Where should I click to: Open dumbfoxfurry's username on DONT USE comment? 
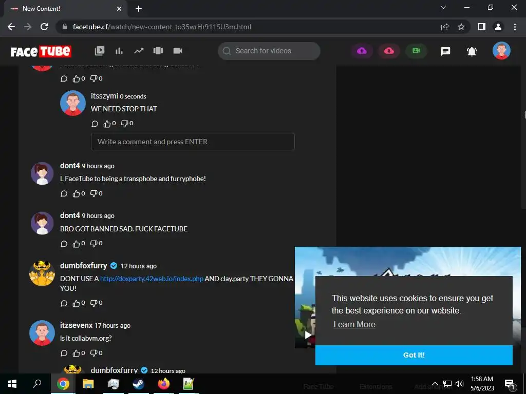83,266
